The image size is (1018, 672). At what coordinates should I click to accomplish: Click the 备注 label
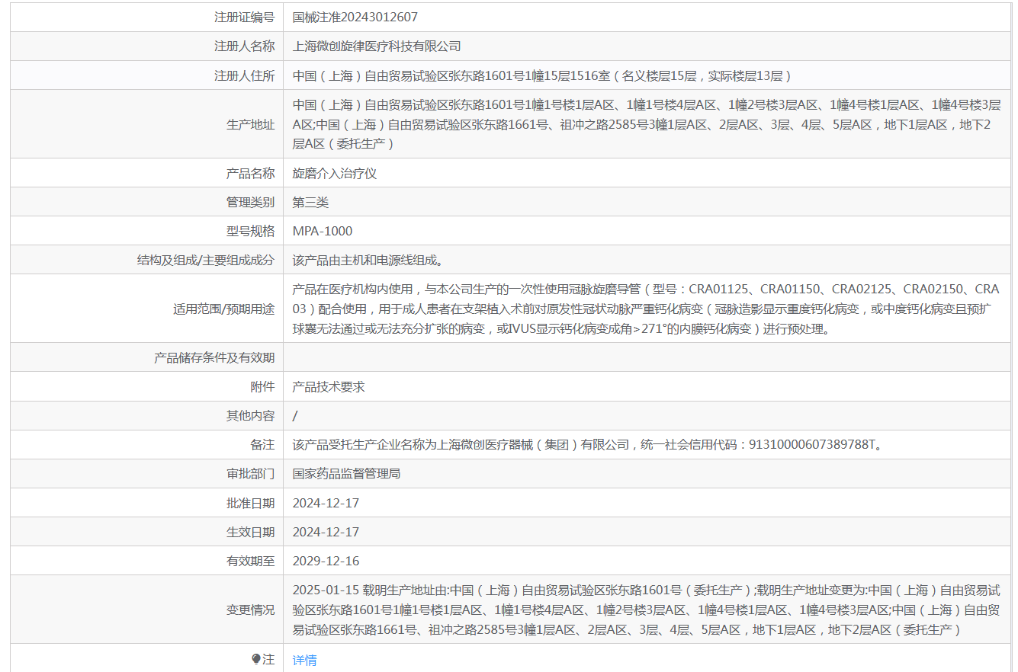point(262,444)
